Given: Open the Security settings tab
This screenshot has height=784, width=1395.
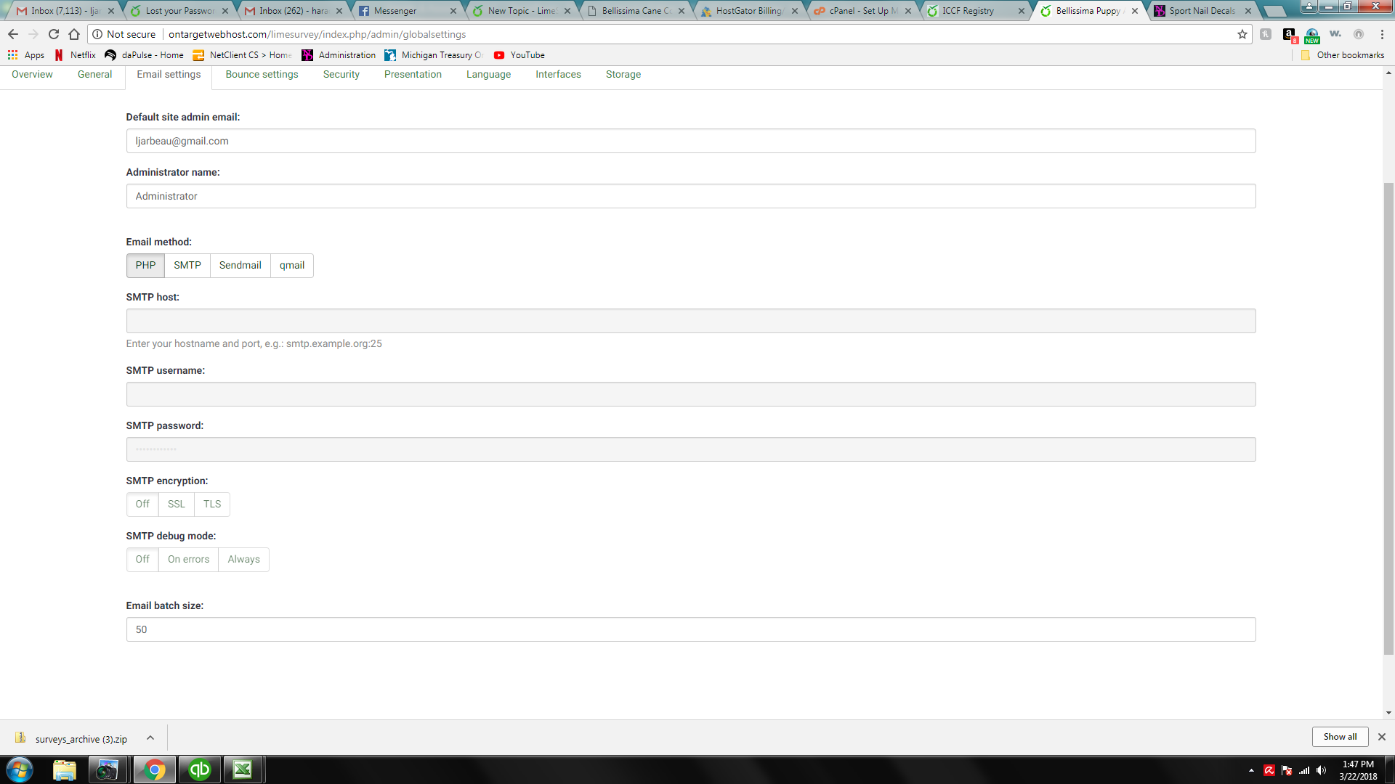Looking at the screenshot, I should (x=341, y=75).
